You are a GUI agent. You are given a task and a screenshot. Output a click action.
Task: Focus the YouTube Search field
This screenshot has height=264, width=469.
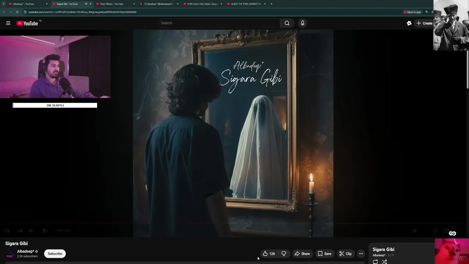click(218, 23)
